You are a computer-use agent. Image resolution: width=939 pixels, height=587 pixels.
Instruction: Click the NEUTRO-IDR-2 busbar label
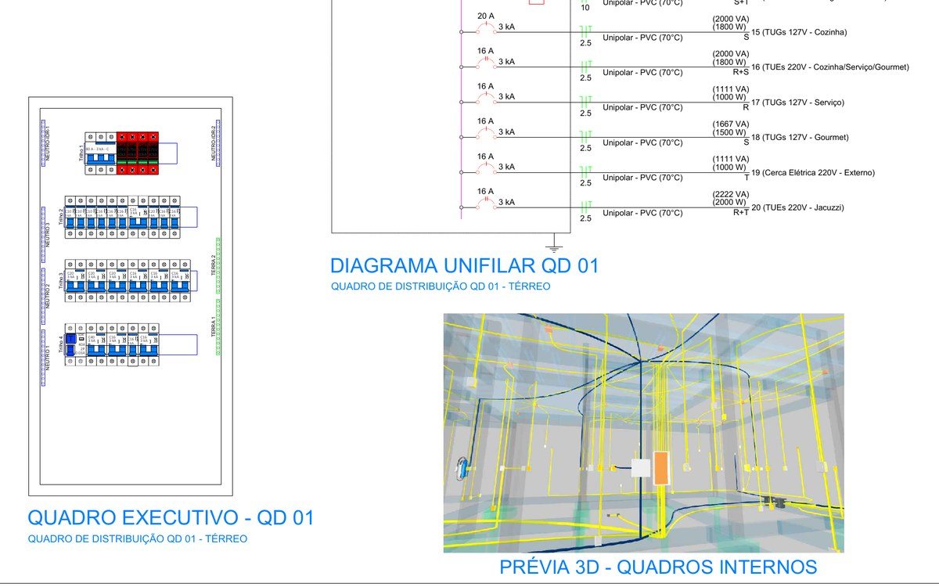213,142
